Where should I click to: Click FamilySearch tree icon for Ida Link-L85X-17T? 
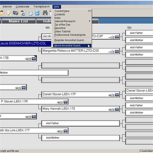(66, 131)
